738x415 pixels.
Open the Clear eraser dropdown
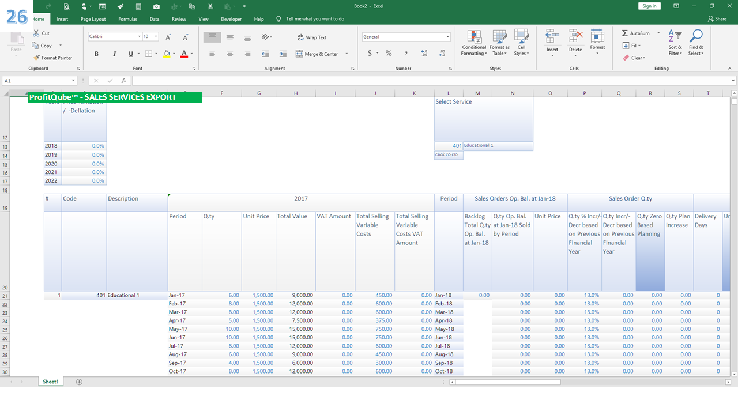(x=634, y=58)
